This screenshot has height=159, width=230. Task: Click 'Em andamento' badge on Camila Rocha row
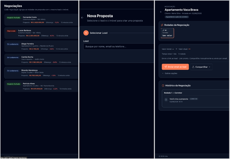tap(13, 57)
